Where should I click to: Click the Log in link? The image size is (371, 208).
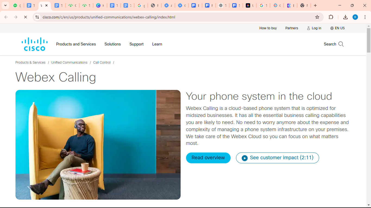click(314, 28)
